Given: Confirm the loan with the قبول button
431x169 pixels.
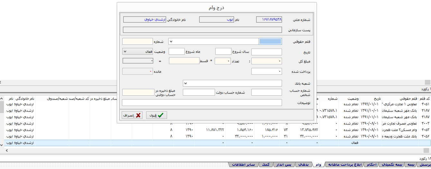Looking at the screenshot, I should (x=156, y=115).
